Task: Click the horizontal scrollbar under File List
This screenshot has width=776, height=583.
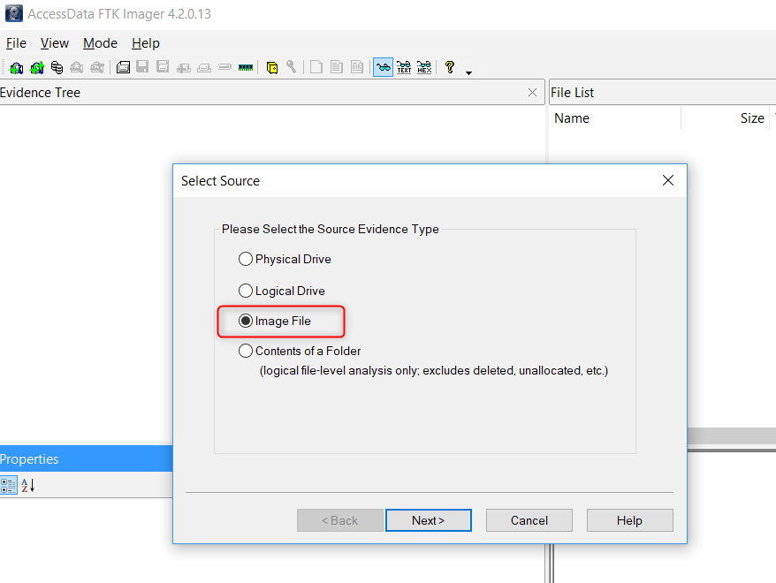Action: point(732,436)
